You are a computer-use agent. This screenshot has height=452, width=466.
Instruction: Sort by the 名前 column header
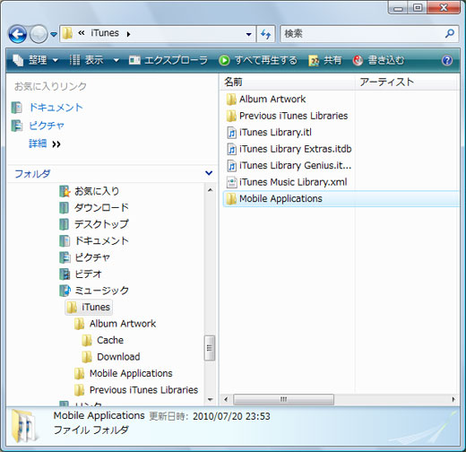[x=287, y=82]
